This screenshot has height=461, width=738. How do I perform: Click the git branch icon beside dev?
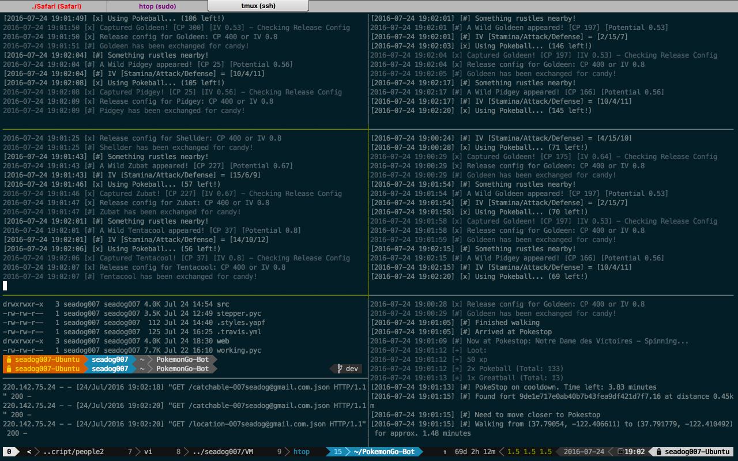click(340, 369)
